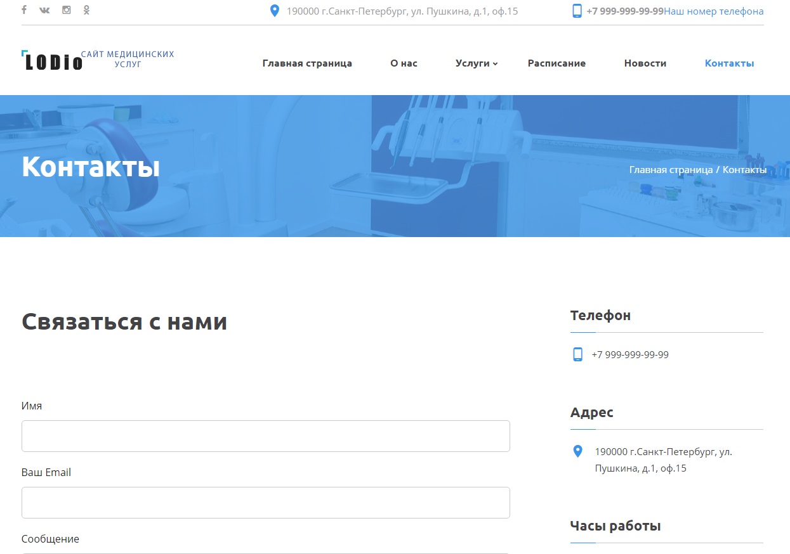Click the top bar phone number +7 999-999-99-99
This screenshot has height=554, width=790.
(x=625, y=11)
